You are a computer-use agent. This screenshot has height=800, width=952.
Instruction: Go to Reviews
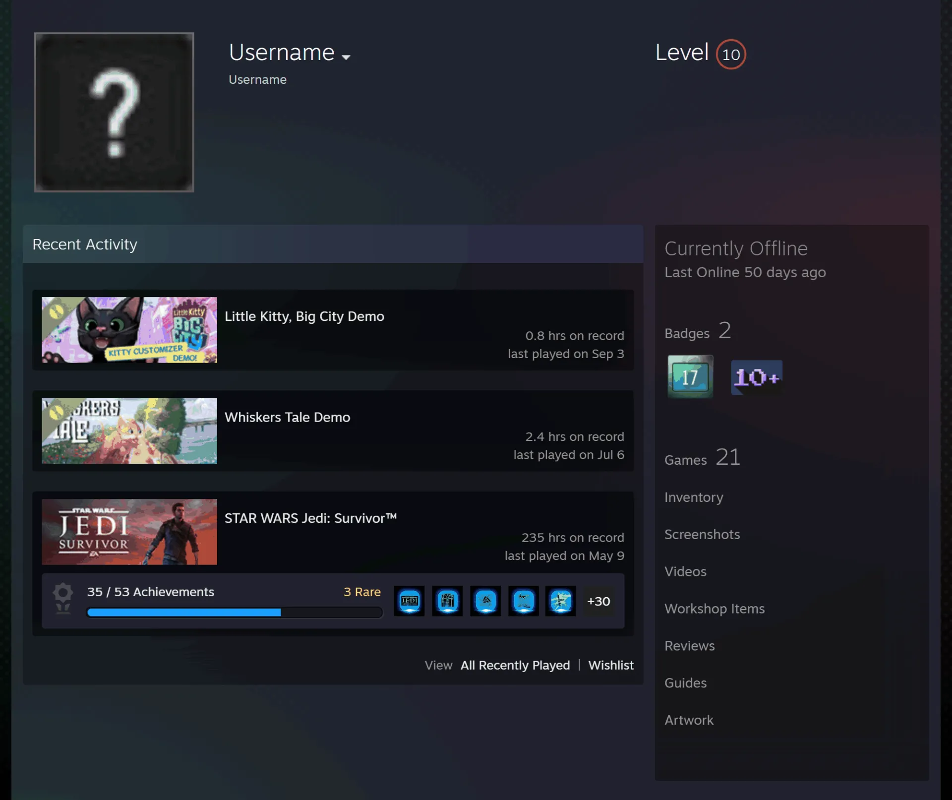(x=690, y=646)
